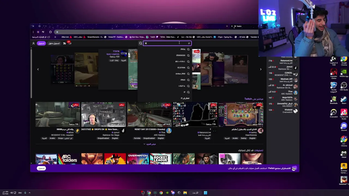Expand more live streams with show-more chevron
This screenshot has height=196, width=349.
point(149,144)
